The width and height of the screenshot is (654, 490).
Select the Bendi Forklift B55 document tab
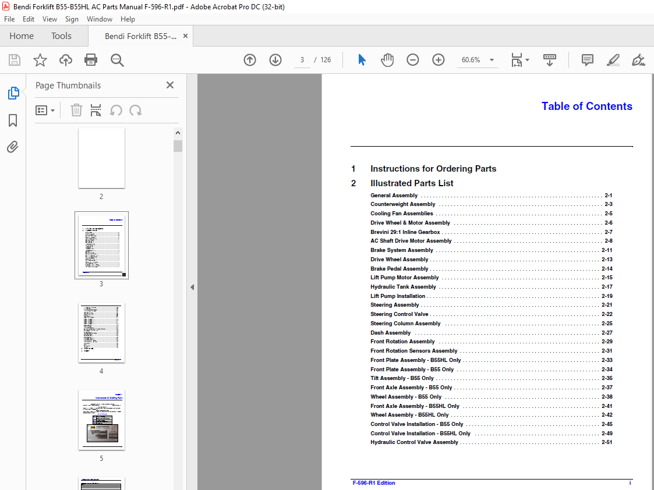(x=140, y=36)
